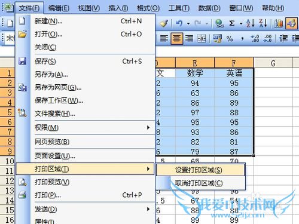Open the Chart Wizard icon
299x224 pixels.
[279, 23]
